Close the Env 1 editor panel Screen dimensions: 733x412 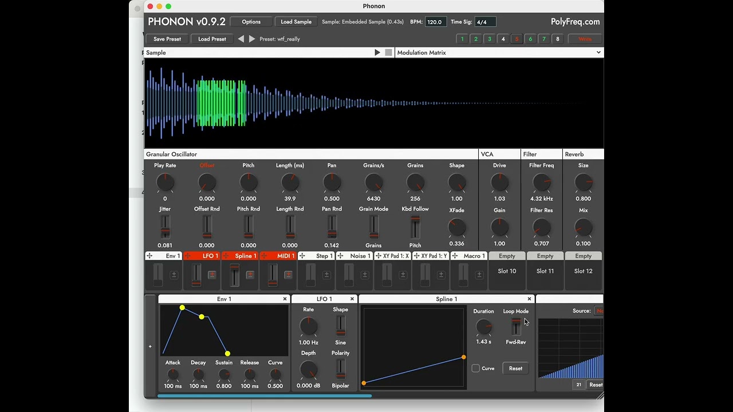tap(285, 299)
